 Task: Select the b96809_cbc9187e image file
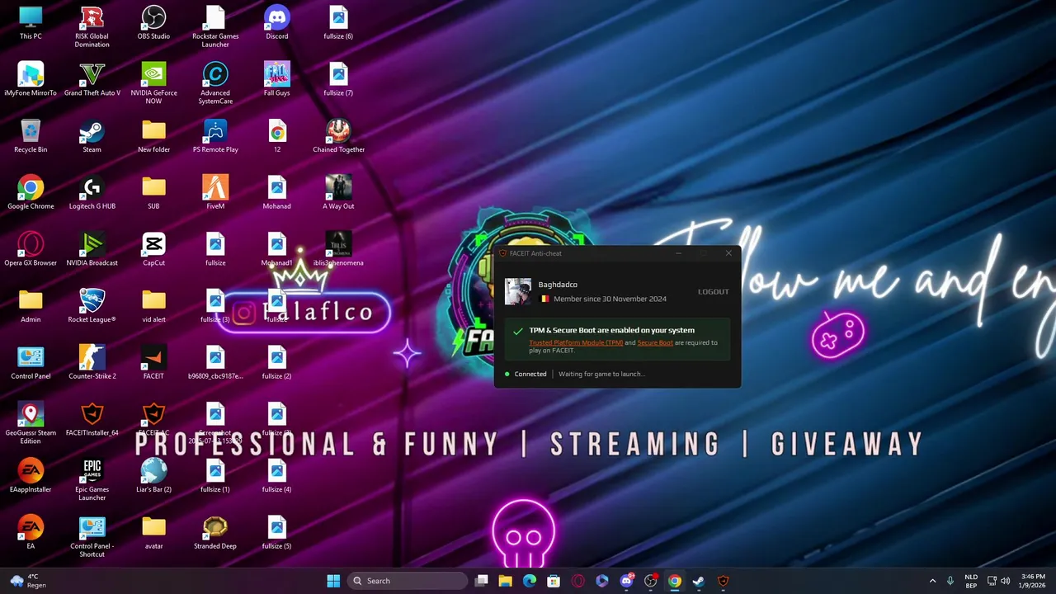coord(215,362)
